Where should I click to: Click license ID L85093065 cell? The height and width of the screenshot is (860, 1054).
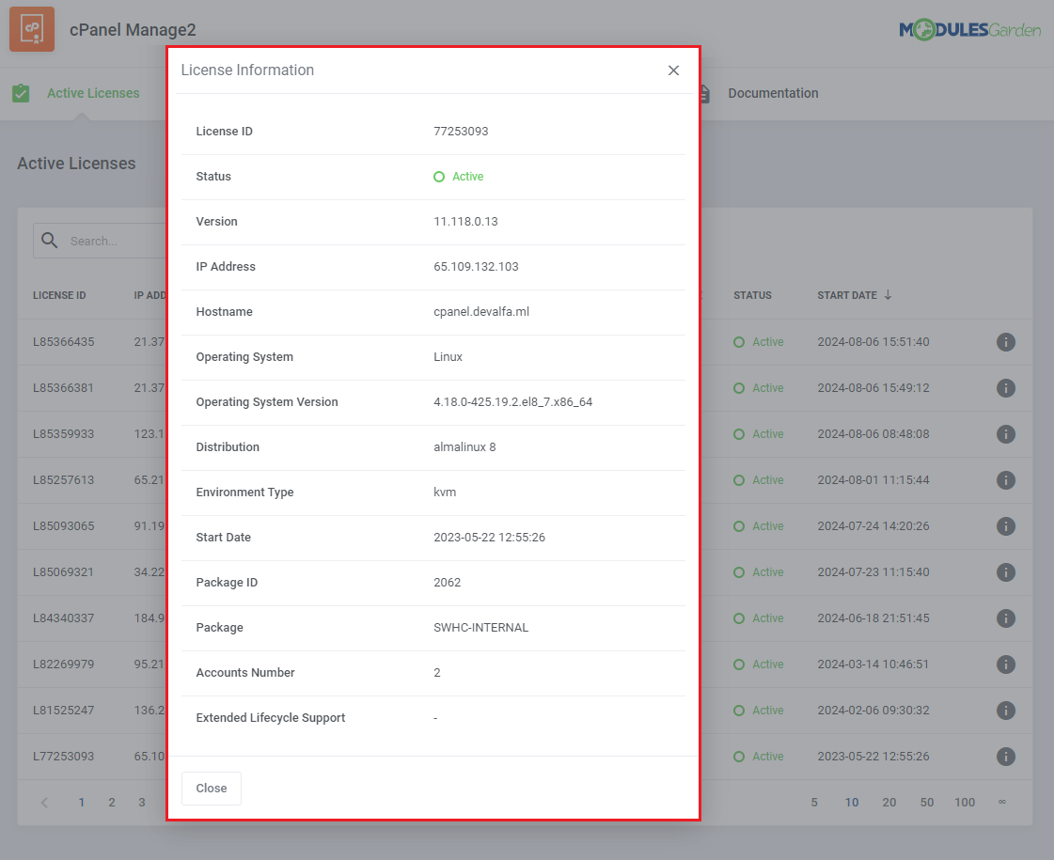(x=63, y=526)
